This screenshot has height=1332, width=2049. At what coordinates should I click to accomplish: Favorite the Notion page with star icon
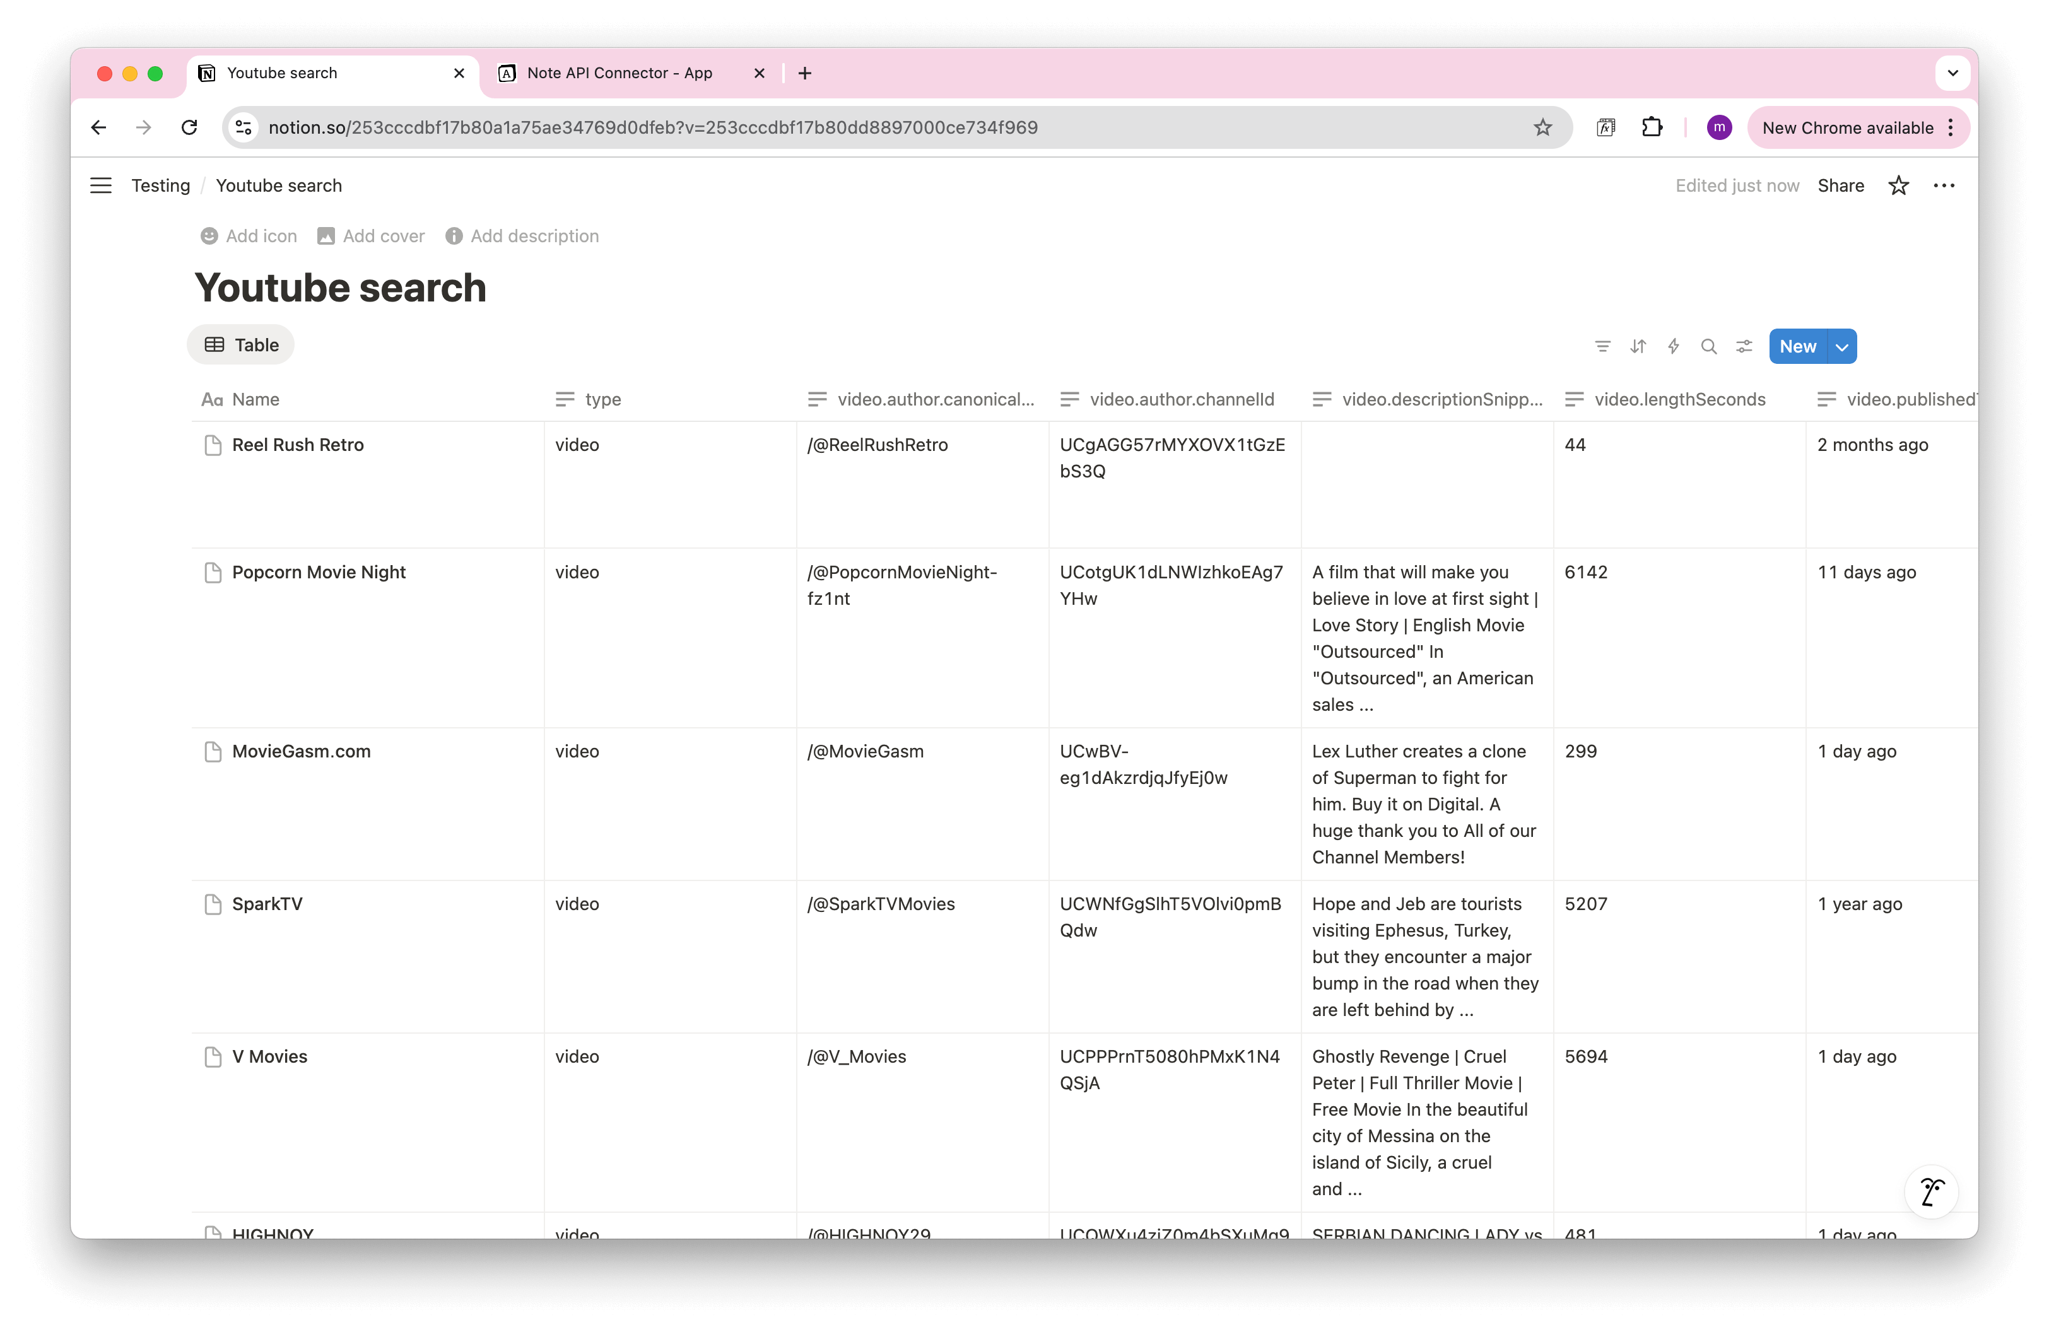pos(1898,186)
